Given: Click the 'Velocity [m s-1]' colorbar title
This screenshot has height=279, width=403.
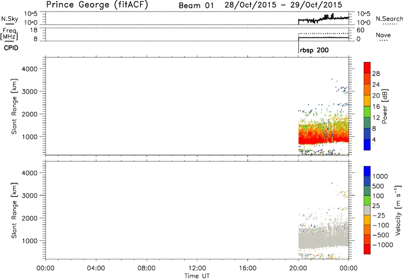Looking at the screenshot, I should click(x=398, y=210).
